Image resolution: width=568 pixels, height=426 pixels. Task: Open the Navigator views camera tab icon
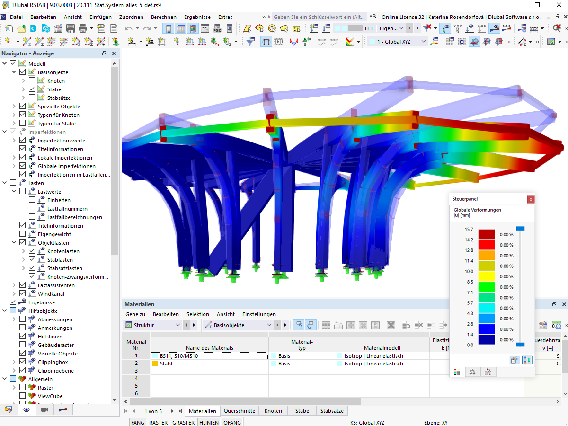(44, 410)
